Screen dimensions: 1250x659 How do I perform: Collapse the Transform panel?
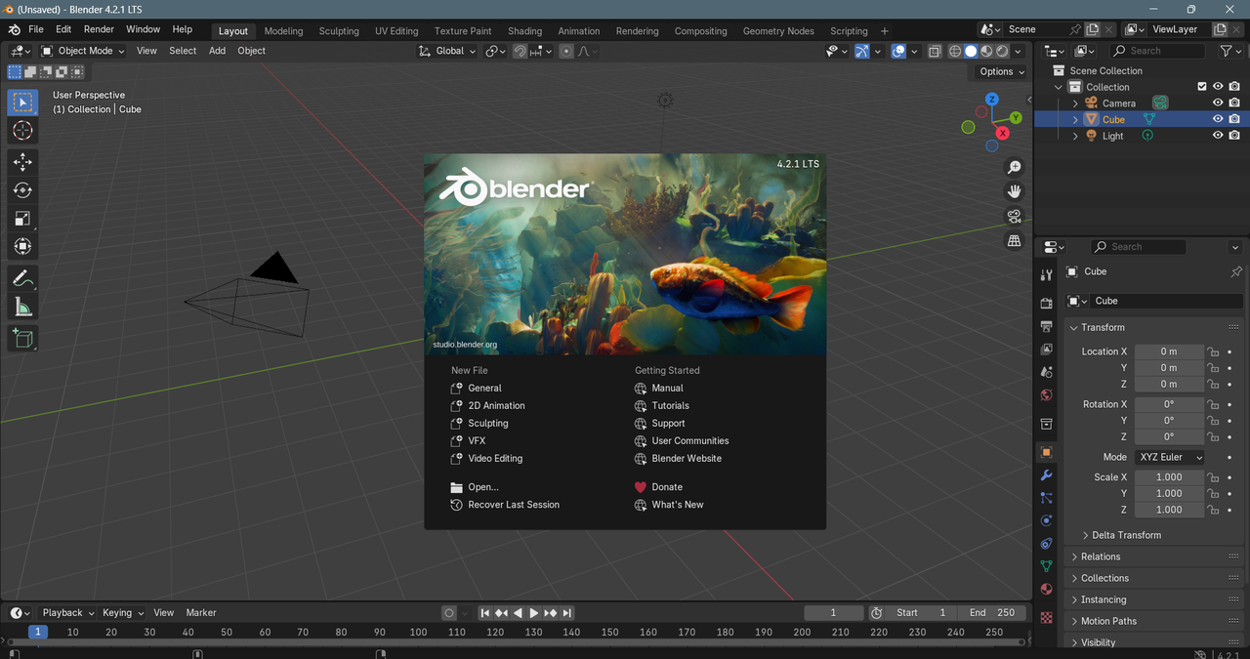[1102, 327]
